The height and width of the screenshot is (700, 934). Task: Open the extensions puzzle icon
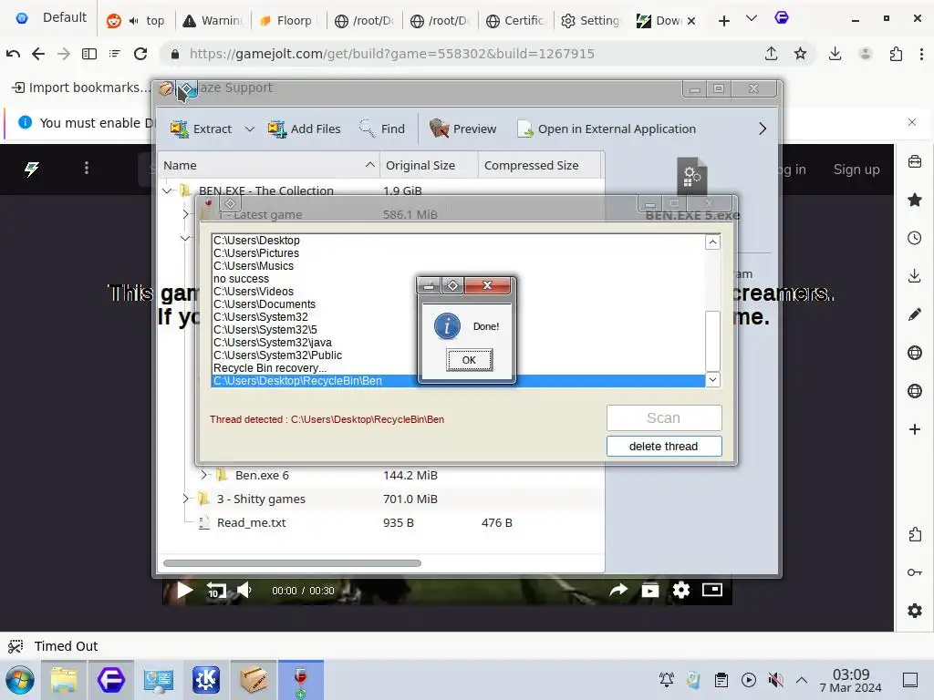(x=896, y=54)
